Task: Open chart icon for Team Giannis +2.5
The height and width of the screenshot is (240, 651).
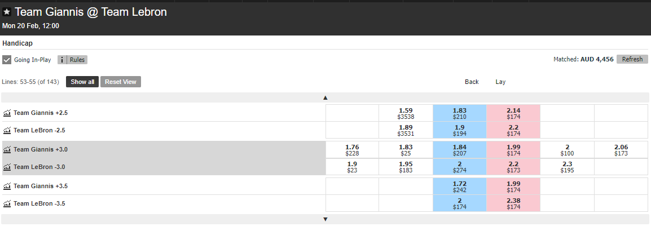Action: 7,113
